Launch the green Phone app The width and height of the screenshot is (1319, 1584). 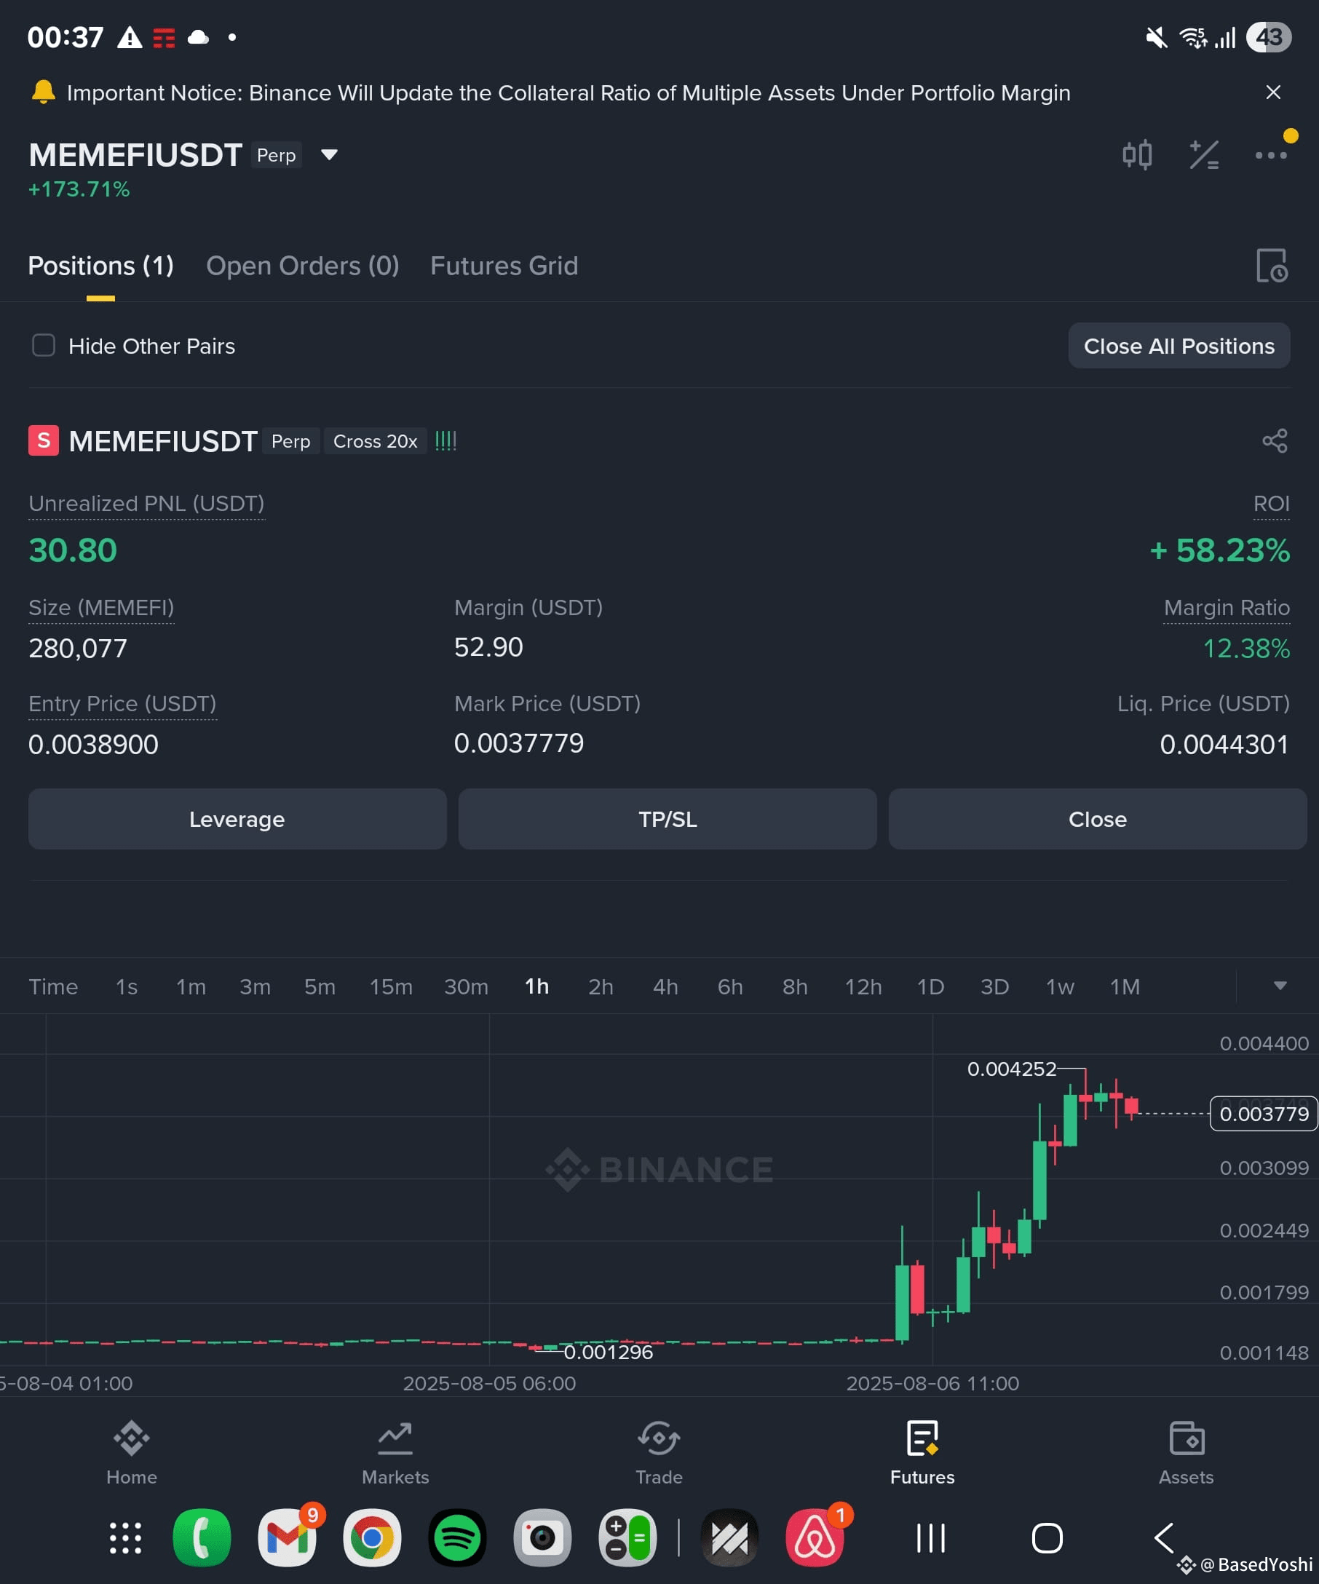click(x=202, y=1538)
